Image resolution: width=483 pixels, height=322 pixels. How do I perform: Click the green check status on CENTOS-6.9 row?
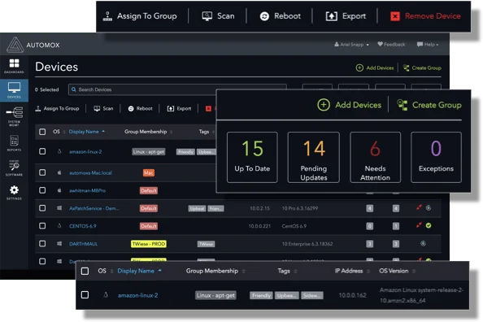pyautogui.click(x=429, y=225)
